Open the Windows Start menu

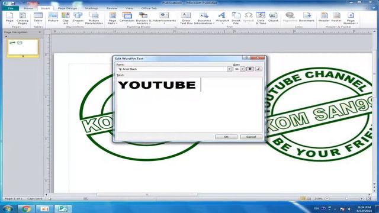coord(8,208)
